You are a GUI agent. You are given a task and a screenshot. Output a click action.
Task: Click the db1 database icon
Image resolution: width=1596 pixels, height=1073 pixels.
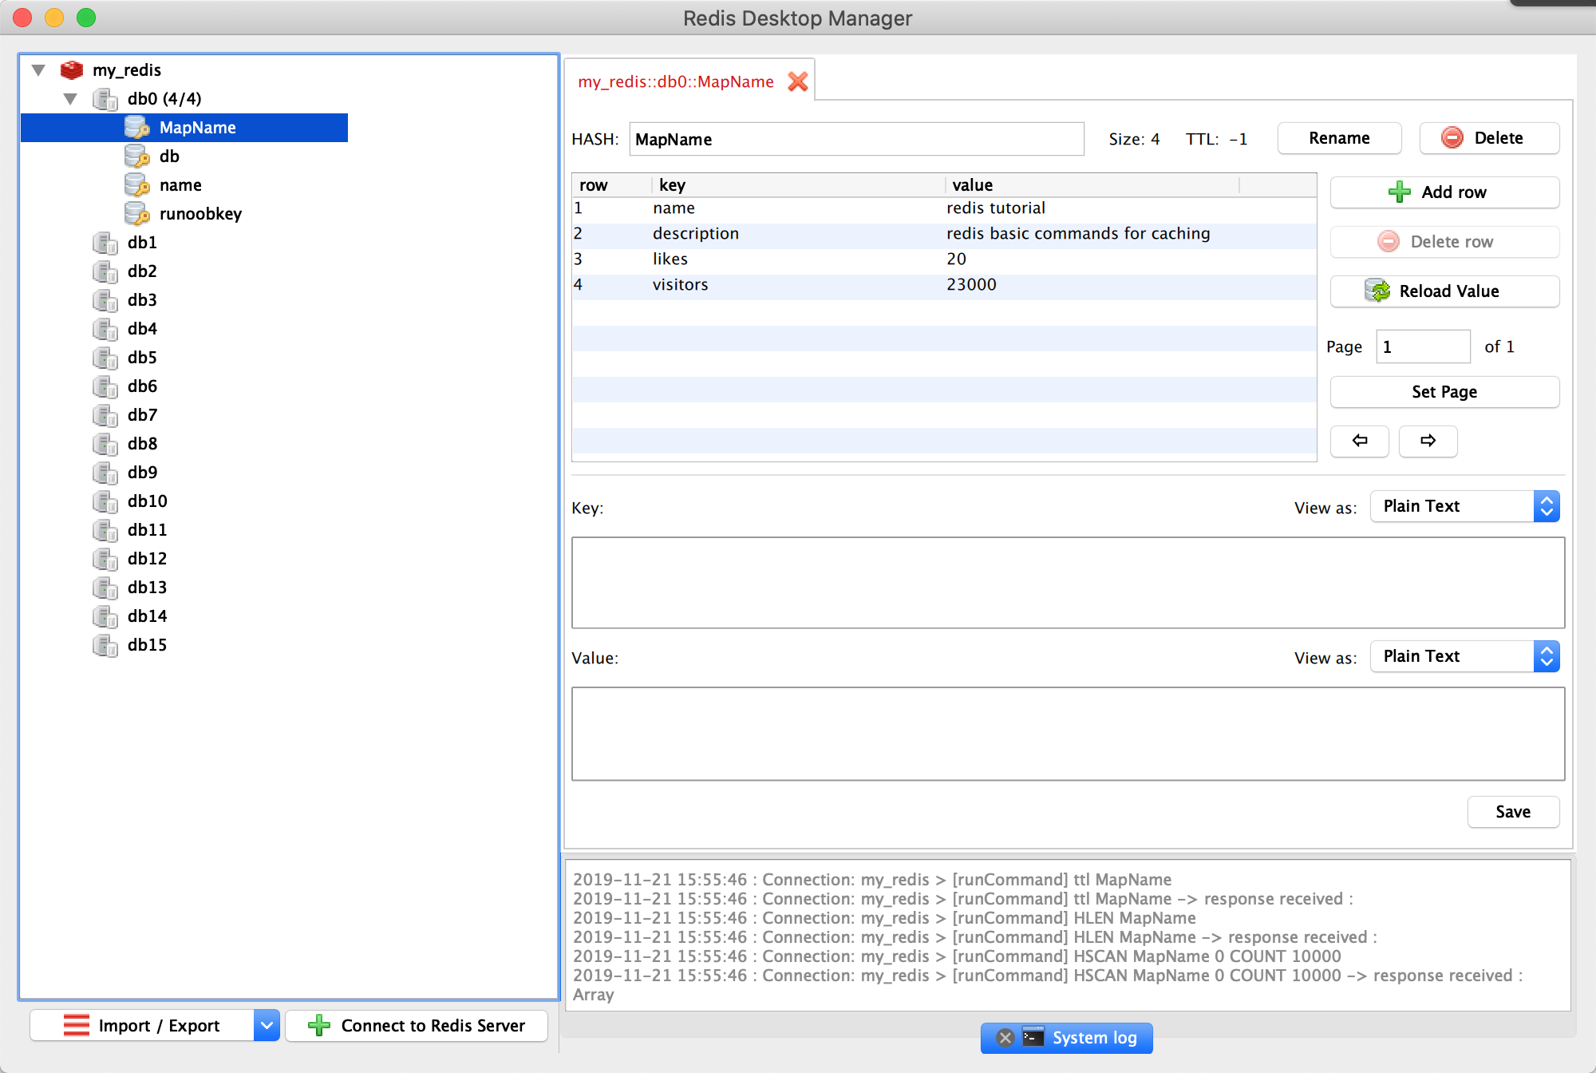(x=105, y=243)
